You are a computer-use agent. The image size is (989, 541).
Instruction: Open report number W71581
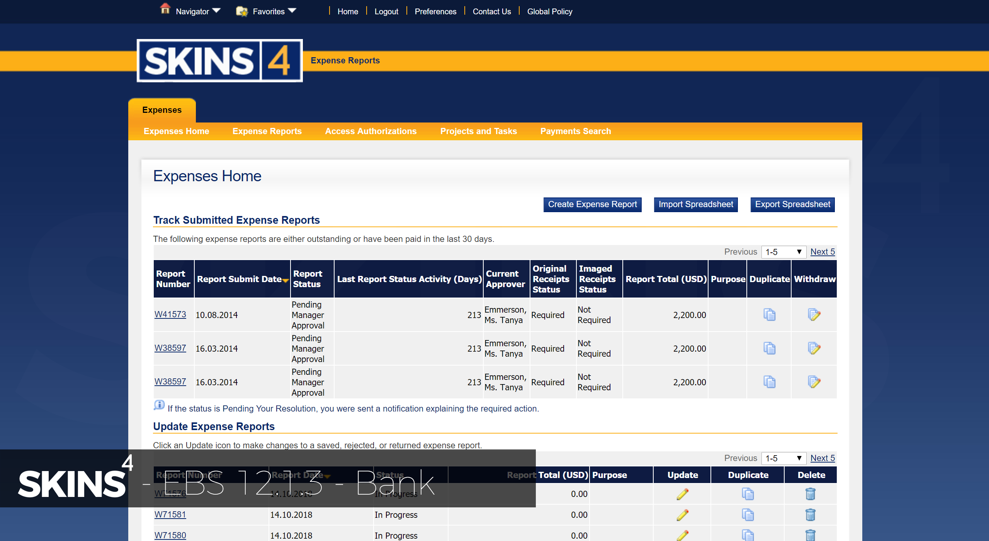pyautogui.click(x=170, y=515)
